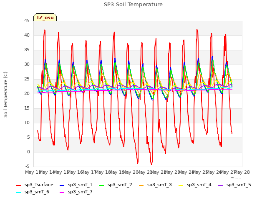Click the 45 y-axis tick label
The image size is (267, 200).
pyautogui.click(x=27, y=21)
